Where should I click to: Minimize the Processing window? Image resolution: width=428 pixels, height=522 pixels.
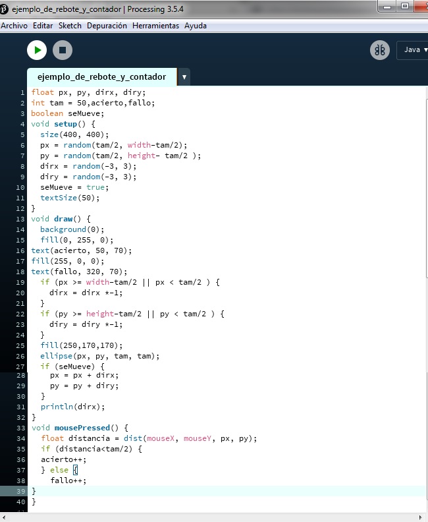tap(386, 7)
